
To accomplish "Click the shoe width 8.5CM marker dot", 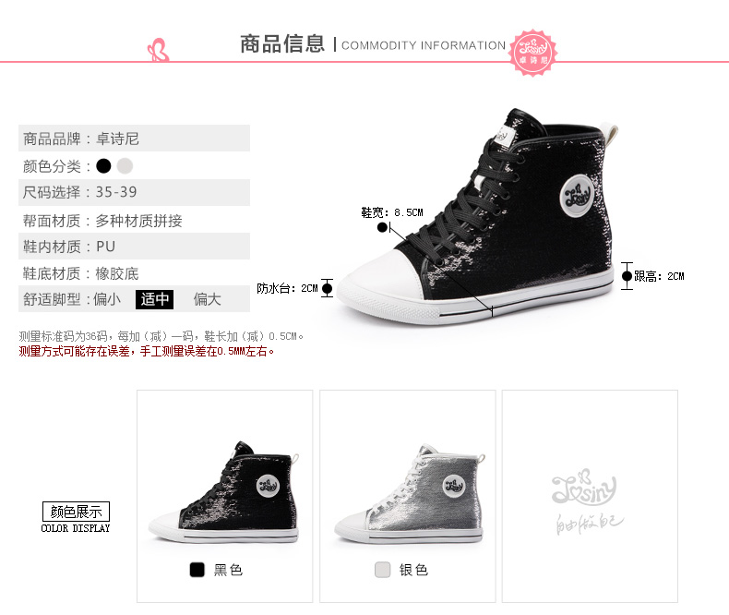I will coord(382,227).
